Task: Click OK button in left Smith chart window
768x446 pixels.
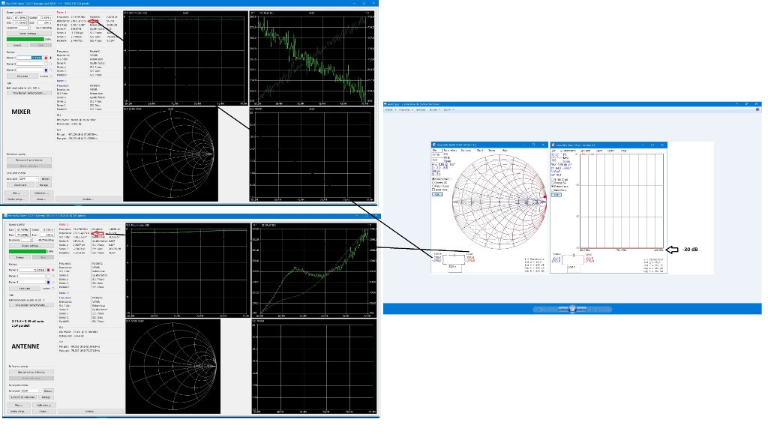Action: (437, 194)
